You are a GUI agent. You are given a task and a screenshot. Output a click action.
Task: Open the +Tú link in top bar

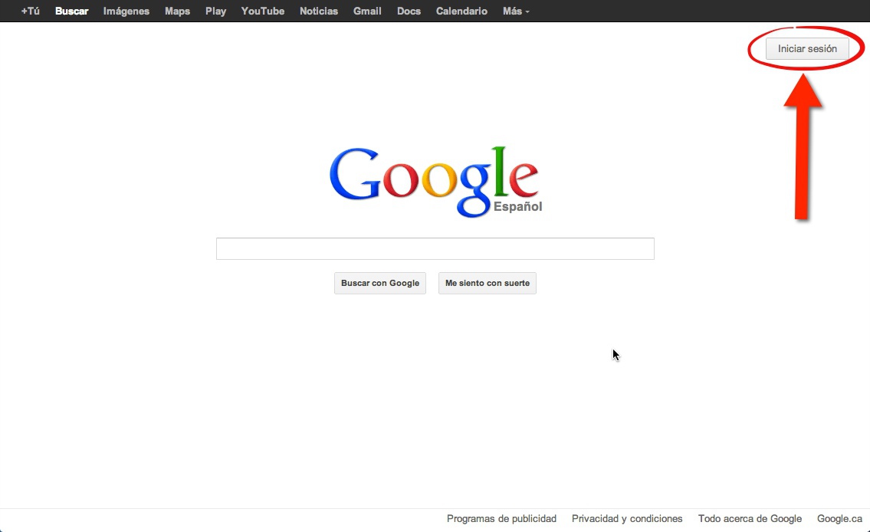pos(31,11)
